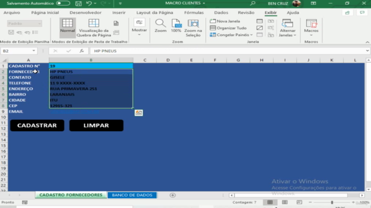Viewport: 371px width, 208px height.
Task: Click the synchronous scrolling icon
Action: click(271, 28)
